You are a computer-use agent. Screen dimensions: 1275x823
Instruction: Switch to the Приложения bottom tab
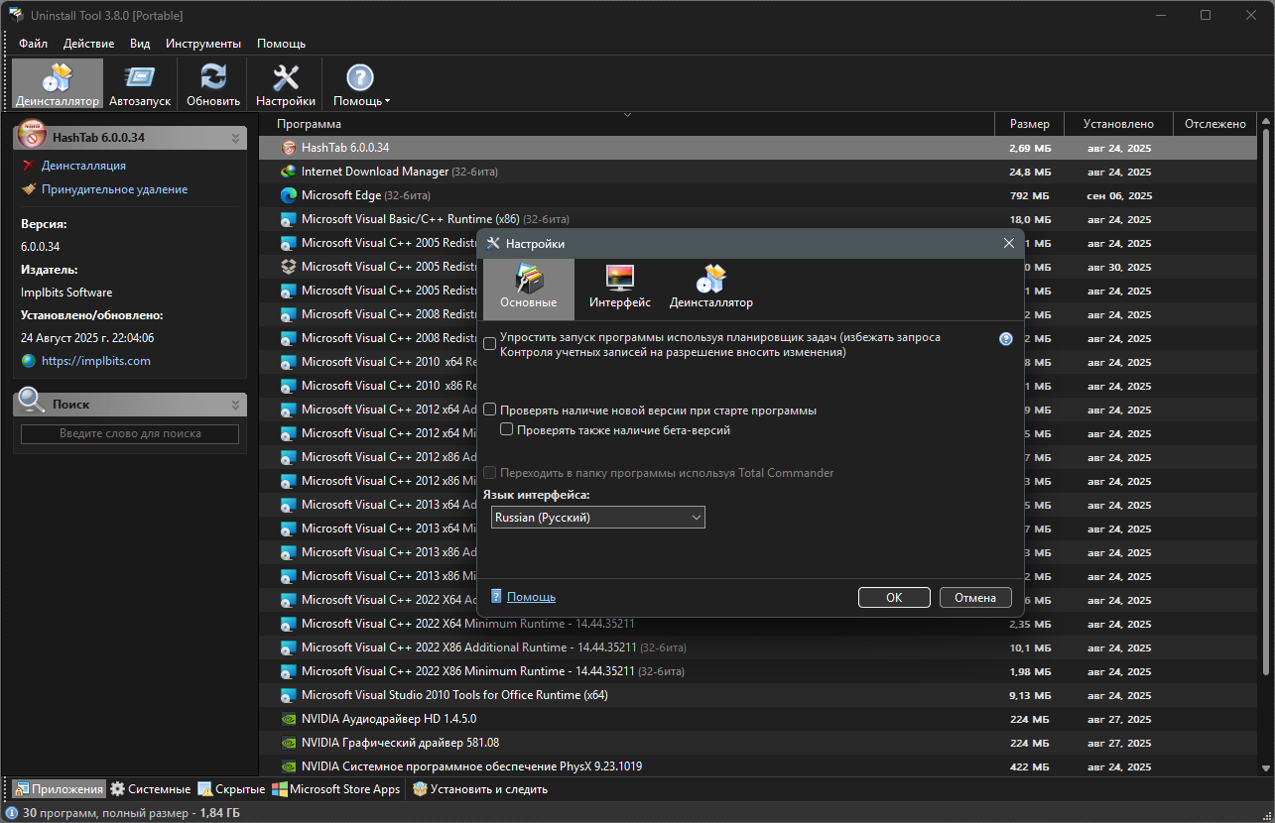pyautogui.click(x=58, y=789)
